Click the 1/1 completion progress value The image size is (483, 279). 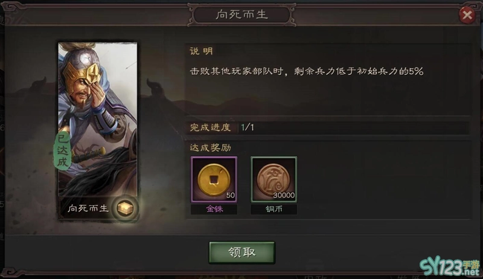[x=248, y=127]
